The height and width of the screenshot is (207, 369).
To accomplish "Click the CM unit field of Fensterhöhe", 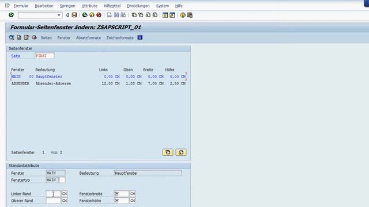I will tap(133, 201).
